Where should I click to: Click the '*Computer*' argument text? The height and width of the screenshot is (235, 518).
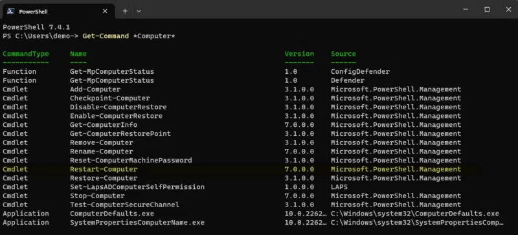(154, 36)
